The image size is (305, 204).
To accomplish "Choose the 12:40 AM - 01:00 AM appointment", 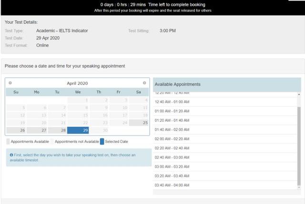I will (225, 102).
